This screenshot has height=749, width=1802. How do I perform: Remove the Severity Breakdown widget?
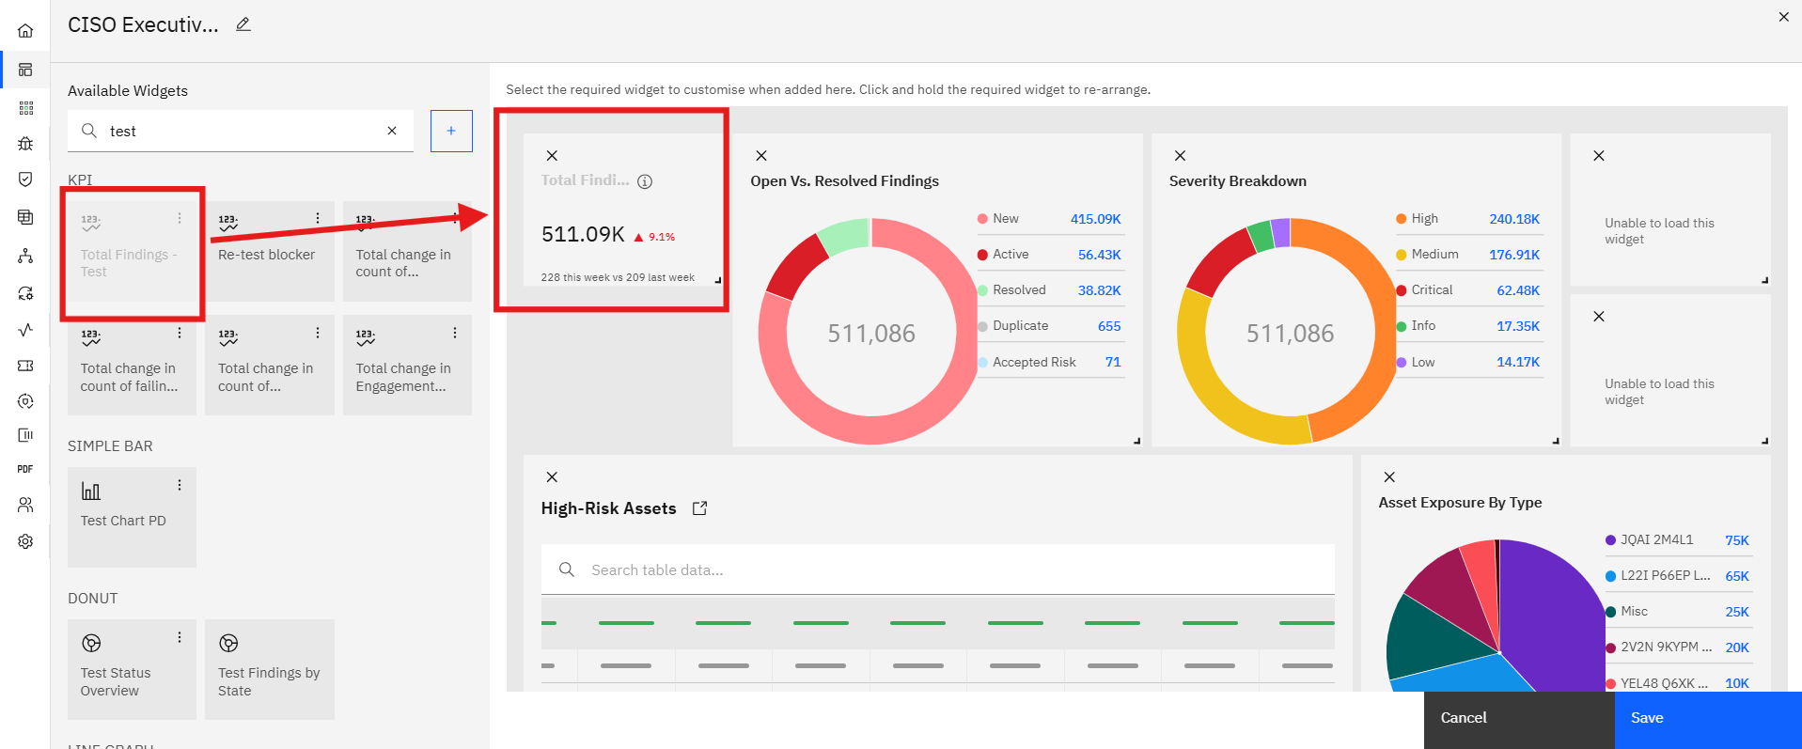click(x=1181, y=156)
